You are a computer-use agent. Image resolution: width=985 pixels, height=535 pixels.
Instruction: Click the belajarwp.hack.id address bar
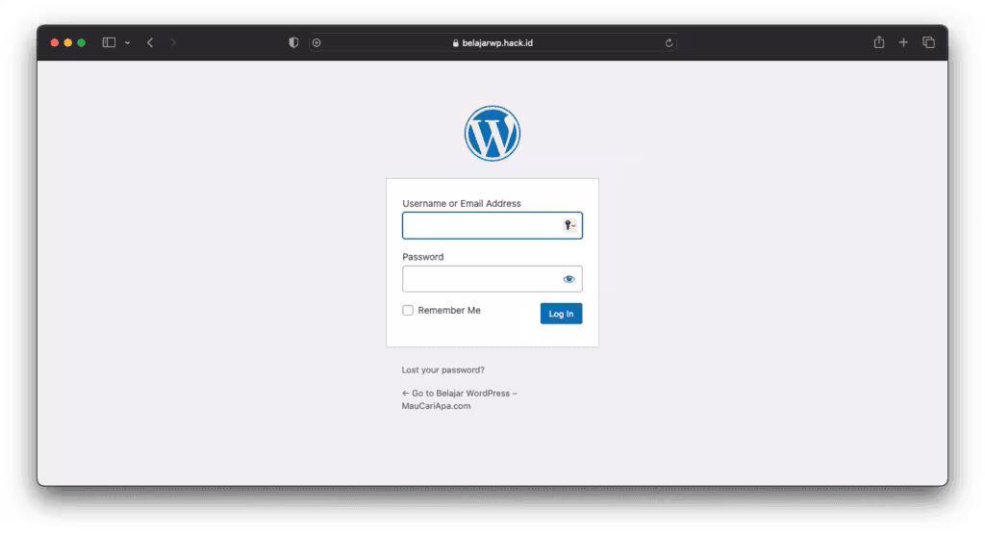pyautogui.click(x=492, y=42)
